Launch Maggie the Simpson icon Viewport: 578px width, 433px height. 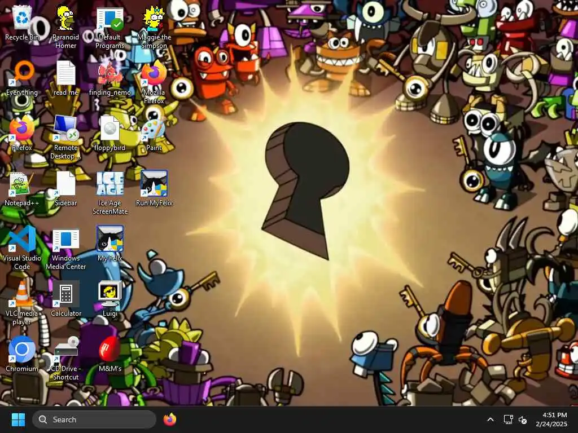pos(154,27)
